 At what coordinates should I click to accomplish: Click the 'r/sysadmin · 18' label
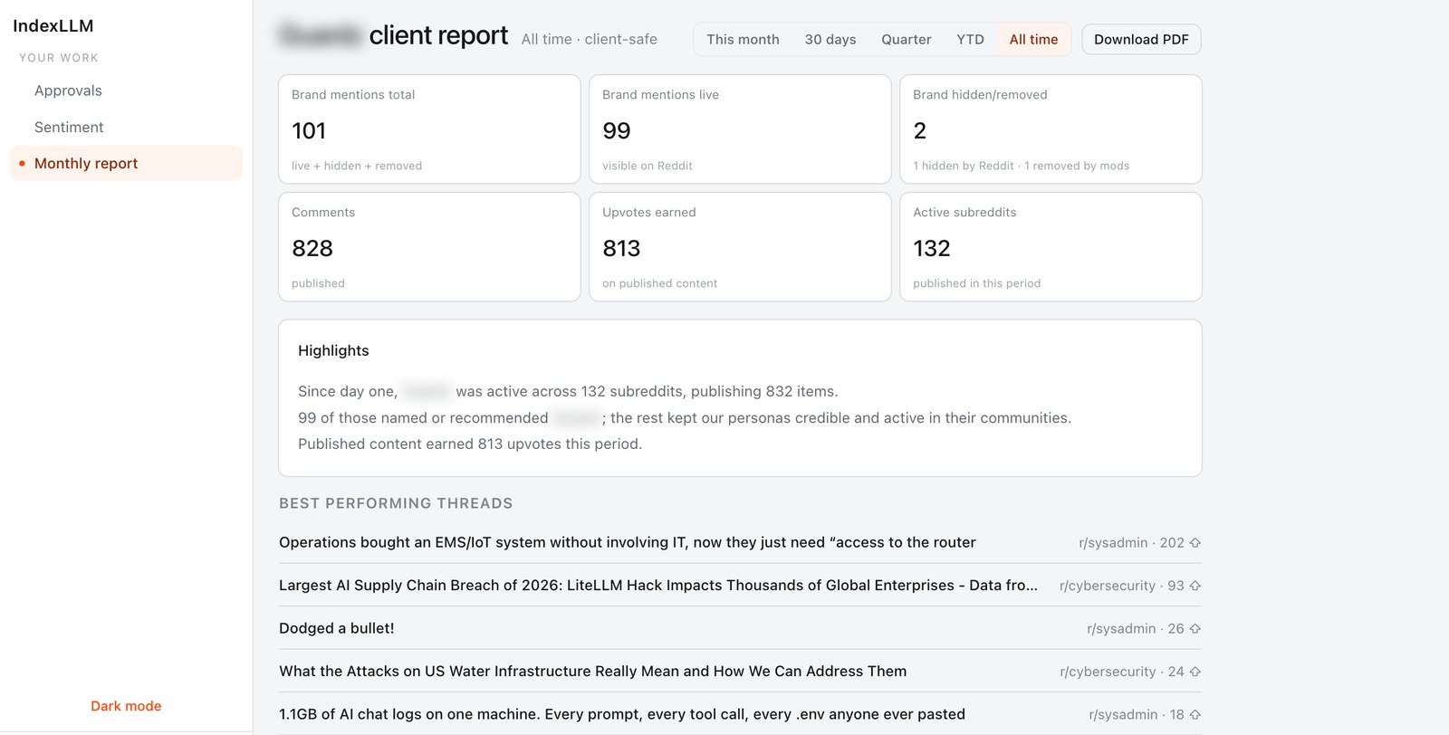1137,714
